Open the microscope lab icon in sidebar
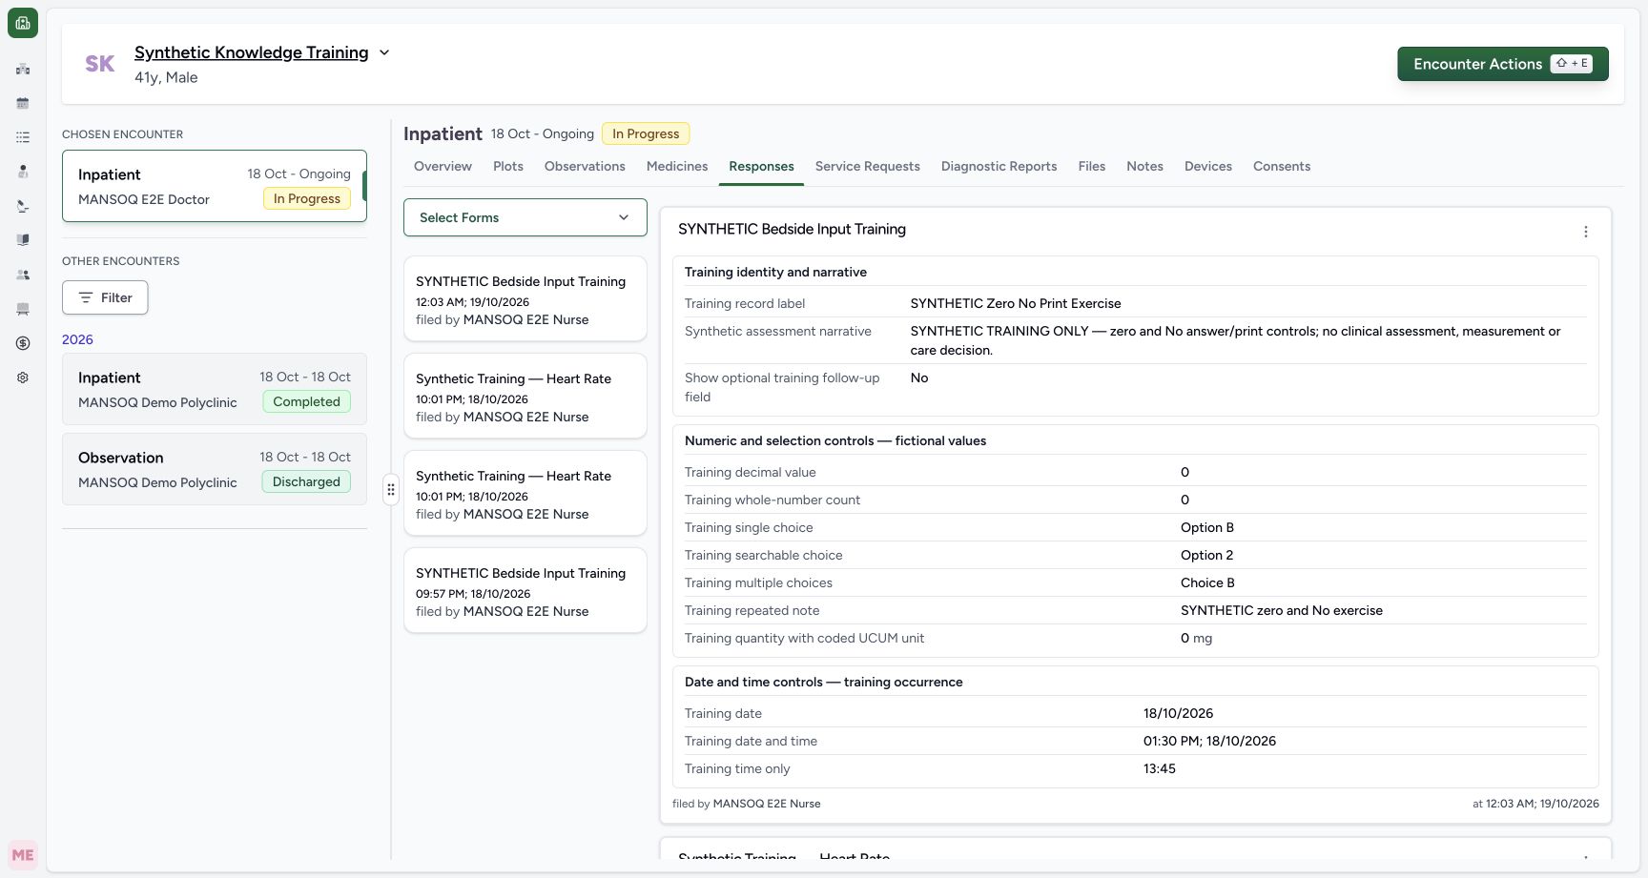Screen dimensions: 1648x878 [x=23, y=206]
